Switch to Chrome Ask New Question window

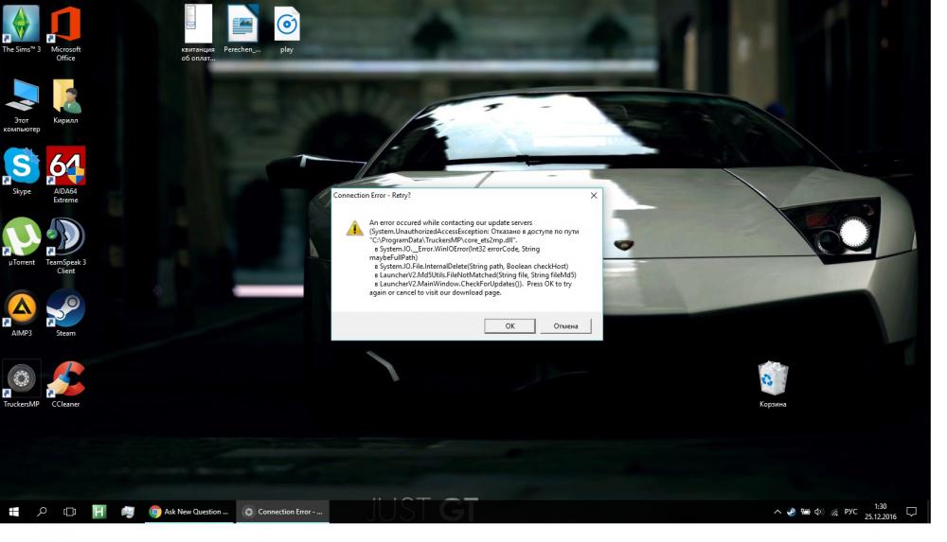[188, 512]
